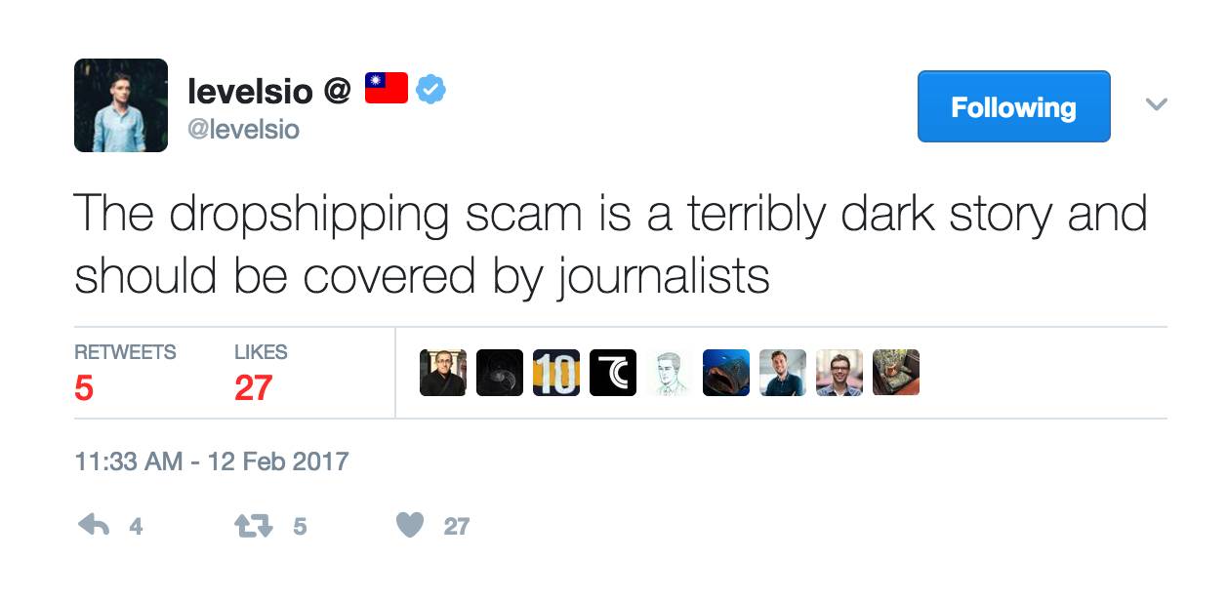The width and height of the screenshot is (1228, 601).
Task: Expand the tweet options chevron
Action: pos(1156,104)
